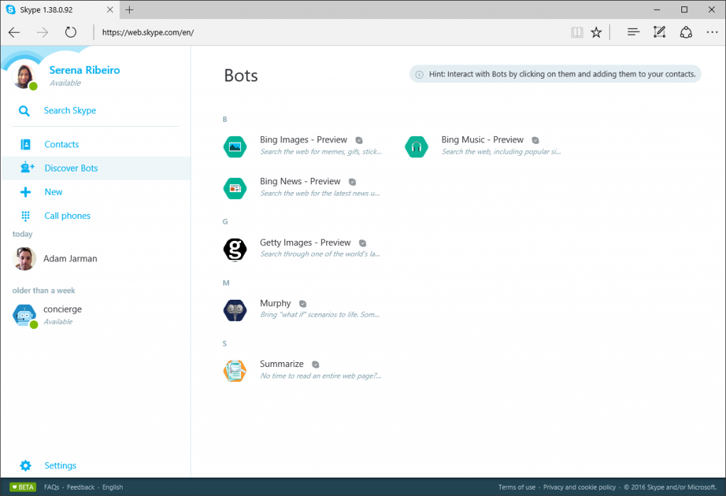The width and height of the screenshot is (726, 496).
Task: Open Privacy and cookie policy link
Action: point(579,487)
